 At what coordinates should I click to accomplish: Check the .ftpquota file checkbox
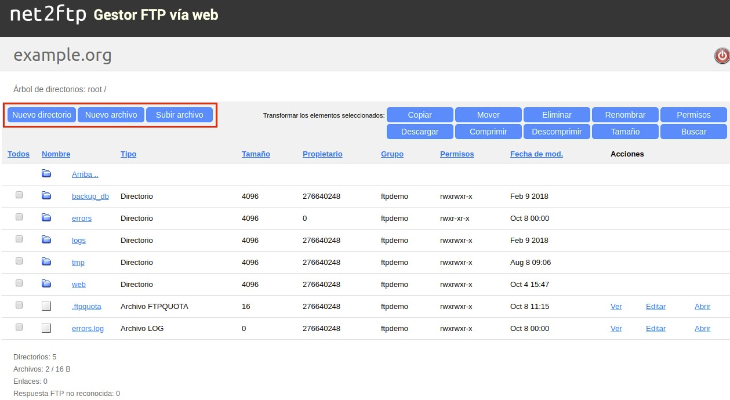coord(19,306)
